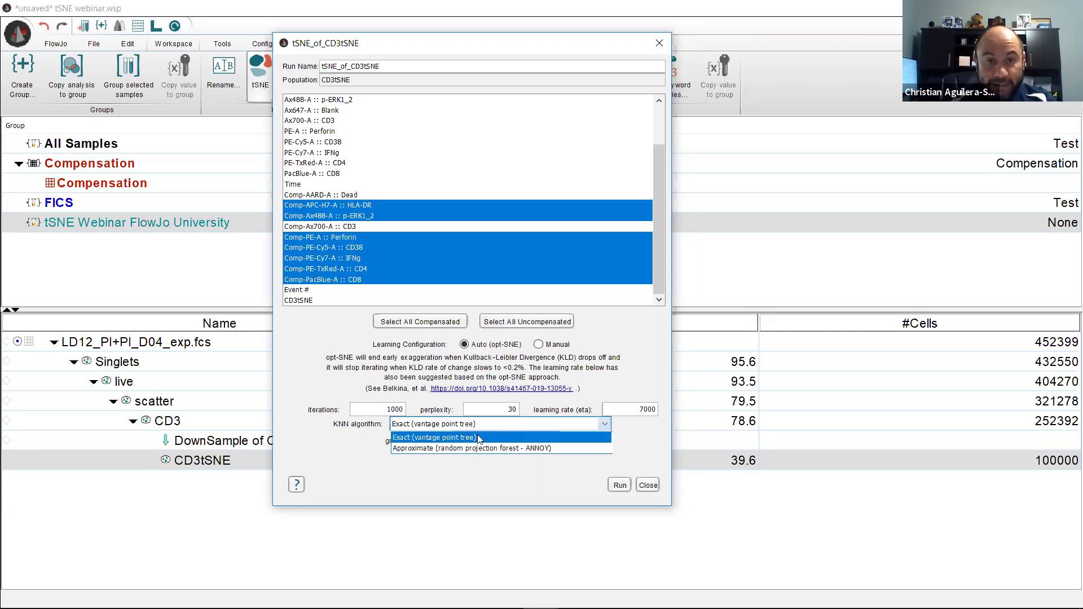
Task: Open the Workspace ribbon tab
Action: pyautogui.click(x=173, y=43)
